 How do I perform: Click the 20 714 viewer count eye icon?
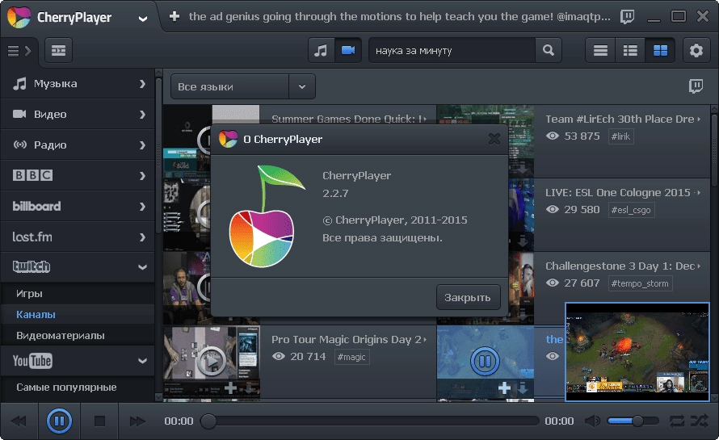click(x=279, y=357)
